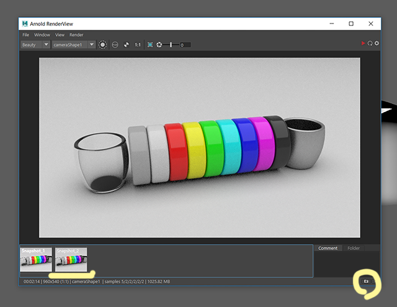Open render settings gear icon

coord(377,43)
